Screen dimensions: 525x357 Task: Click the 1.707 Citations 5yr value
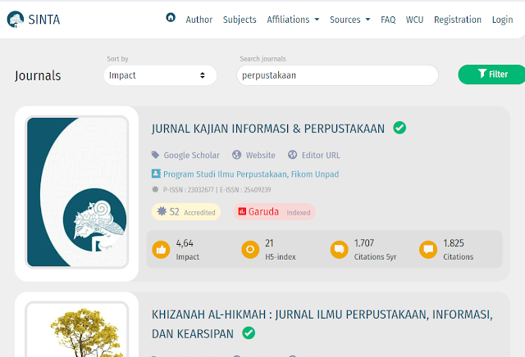pyautogui.click(x=364, y=243)
